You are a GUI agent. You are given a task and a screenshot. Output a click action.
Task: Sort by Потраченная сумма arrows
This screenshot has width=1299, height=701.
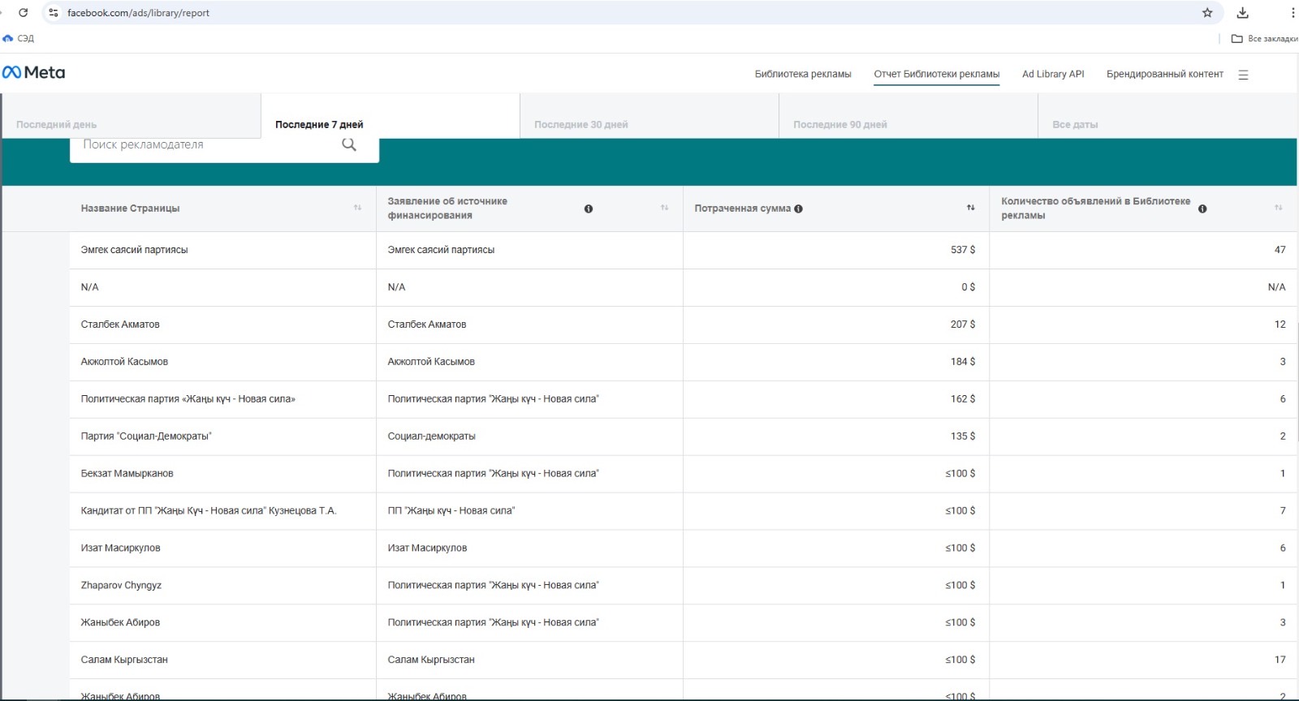[x=970, y=209]
